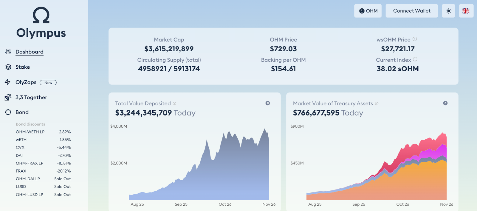Click the wsOHM Price value $27,721.17
This screenshot has height=211, width=477.
[x=398, y=49]
